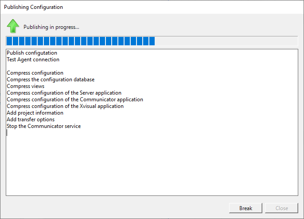
Task: Click 'Stop the Communicator service' log entry
Action: (43, 126)
